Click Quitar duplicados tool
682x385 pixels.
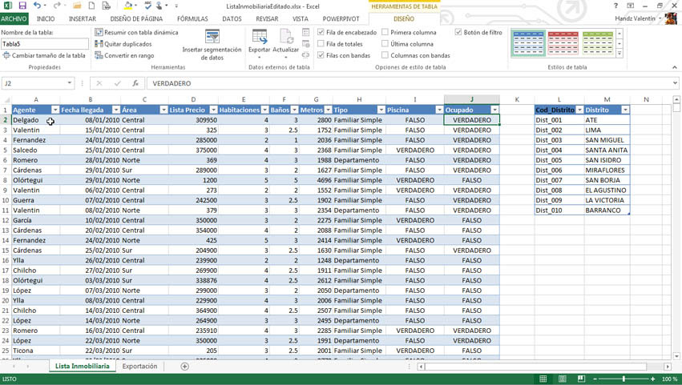click(x=123, y=44)
